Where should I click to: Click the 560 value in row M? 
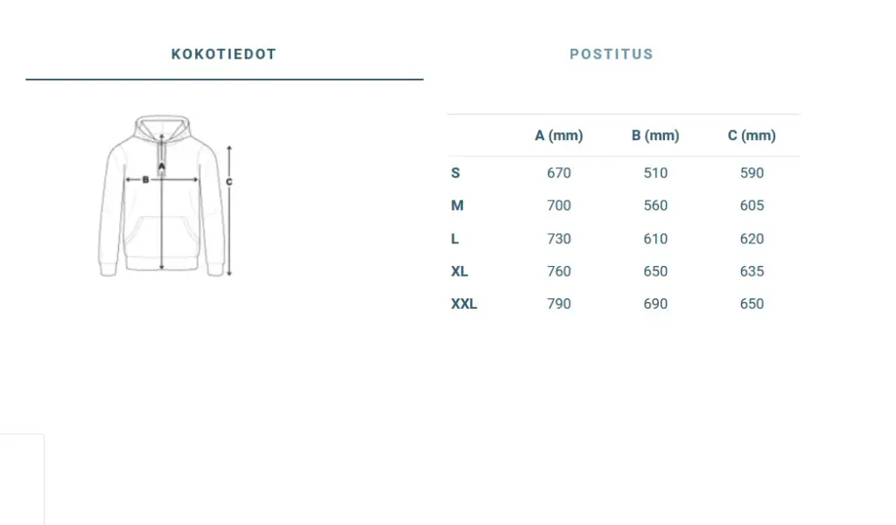click(654, 206)
